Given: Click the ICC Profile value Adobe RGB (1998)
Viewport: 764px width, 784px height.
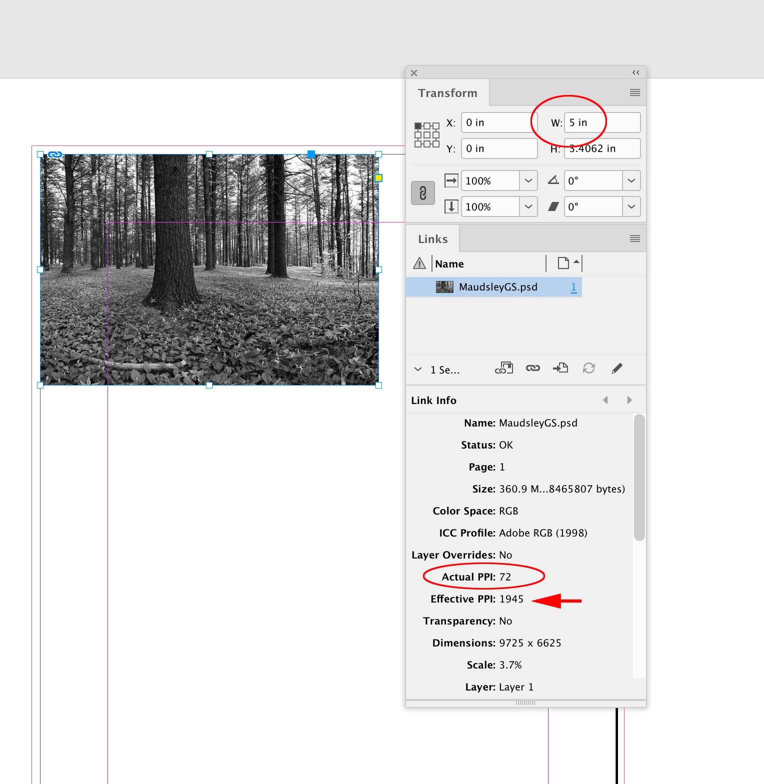Looking at the screenshot, I should pos(543,533).
